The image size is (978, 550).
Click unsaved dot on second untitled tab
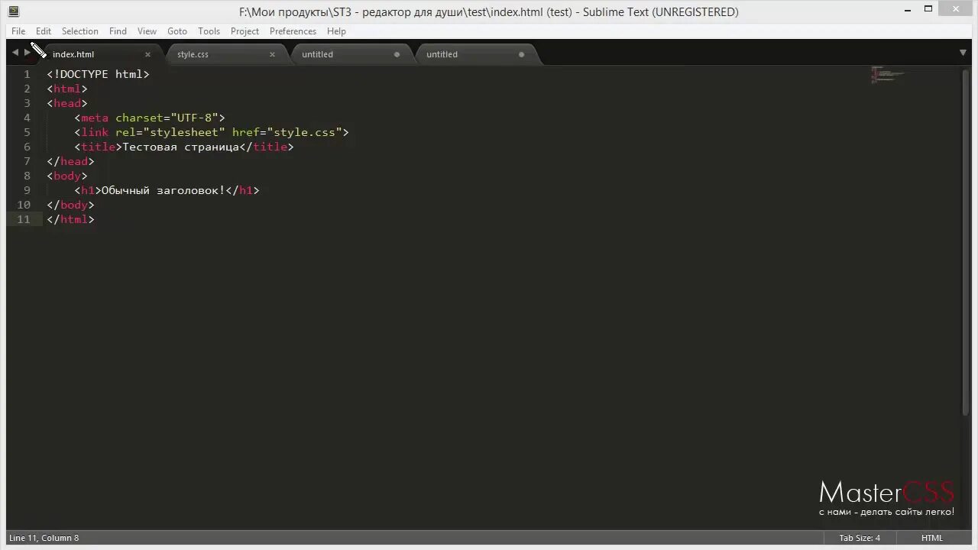521,54
